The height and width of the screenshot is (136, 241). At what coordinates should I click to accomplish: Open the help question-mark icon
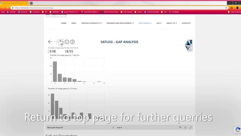point(72,42)
